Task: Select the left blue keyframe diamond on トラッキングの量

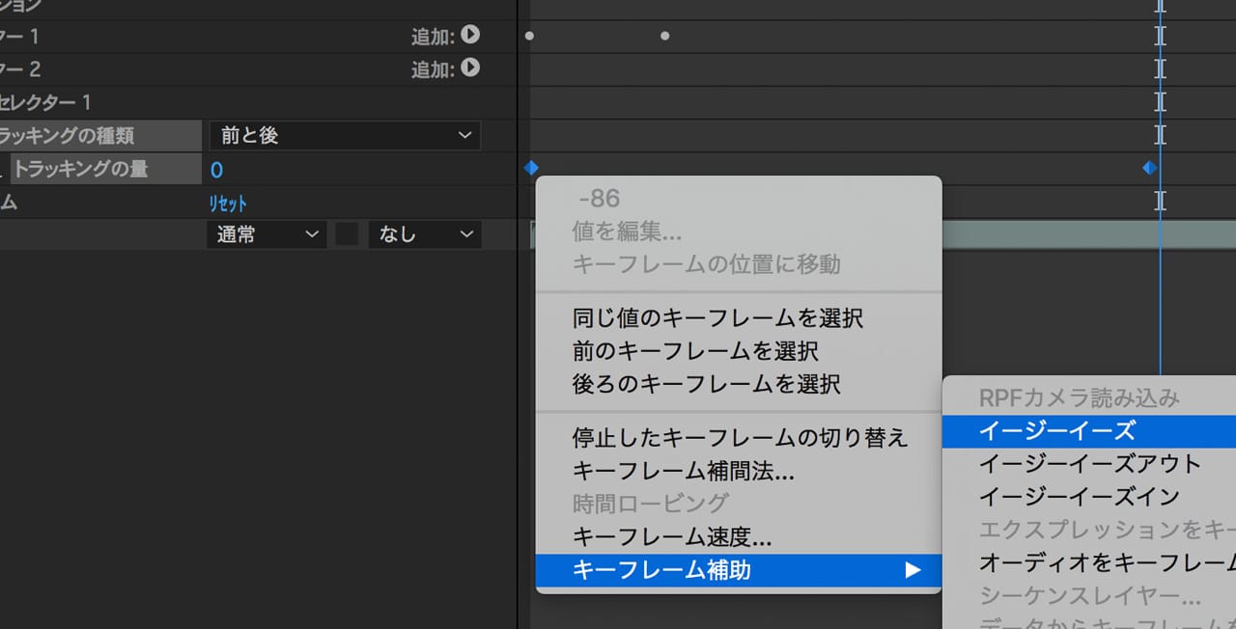Action: coord(530,168)
